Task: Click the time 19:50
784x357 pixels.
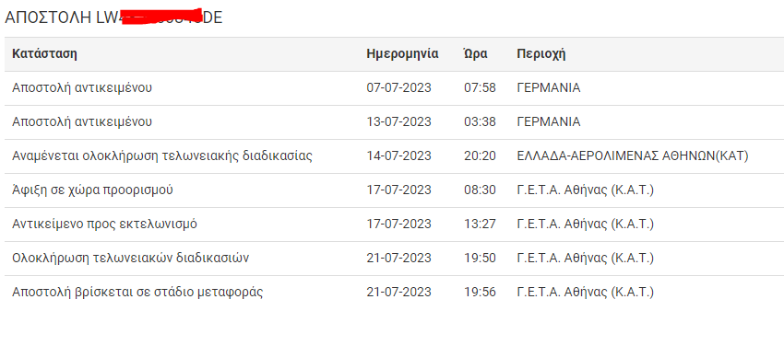Action: tap(480, 258)
